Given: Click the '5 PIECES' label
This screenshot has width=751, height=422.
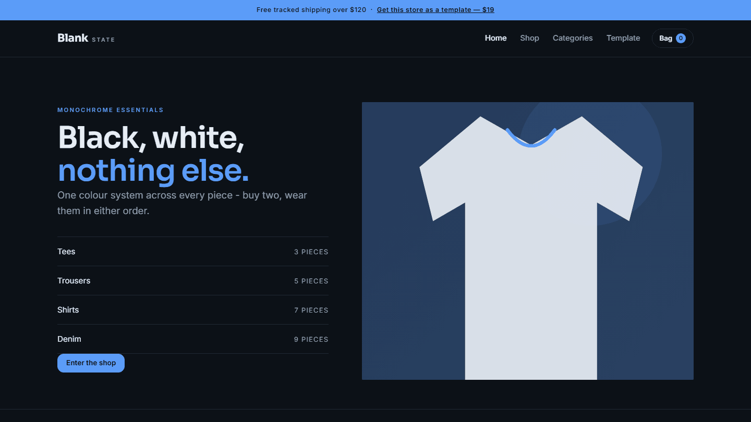Looking at the screenshot, I should (x=311, y=281).
